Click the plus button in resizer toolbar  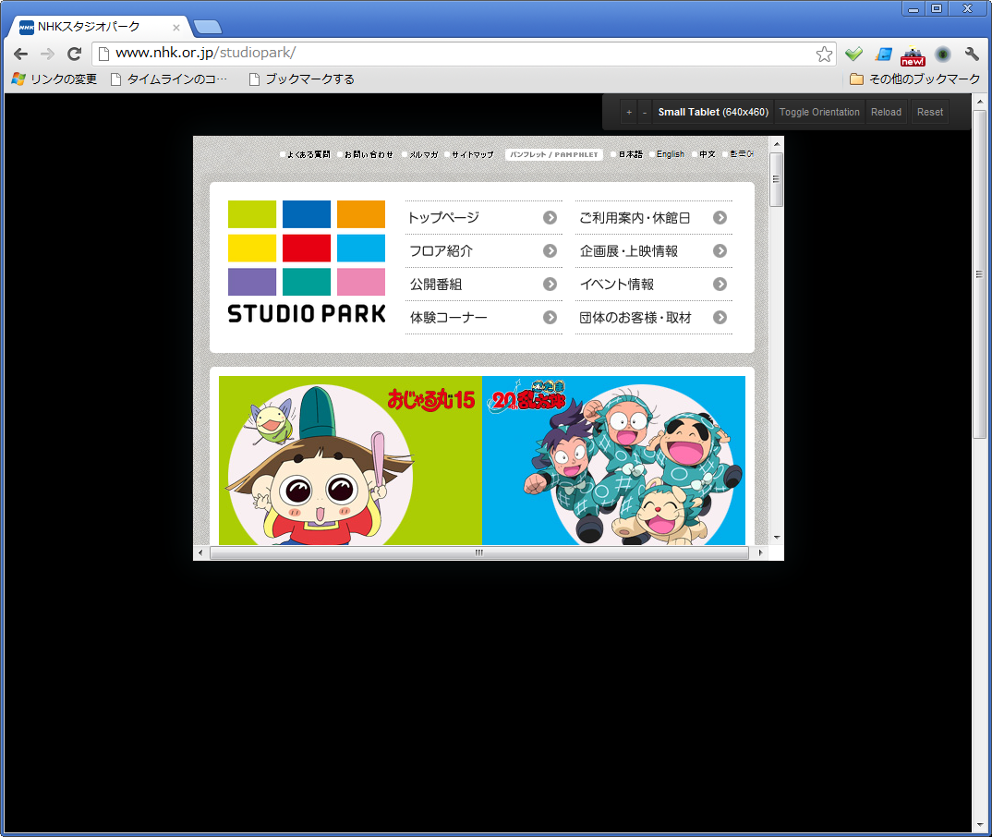(x=629, y=112)
